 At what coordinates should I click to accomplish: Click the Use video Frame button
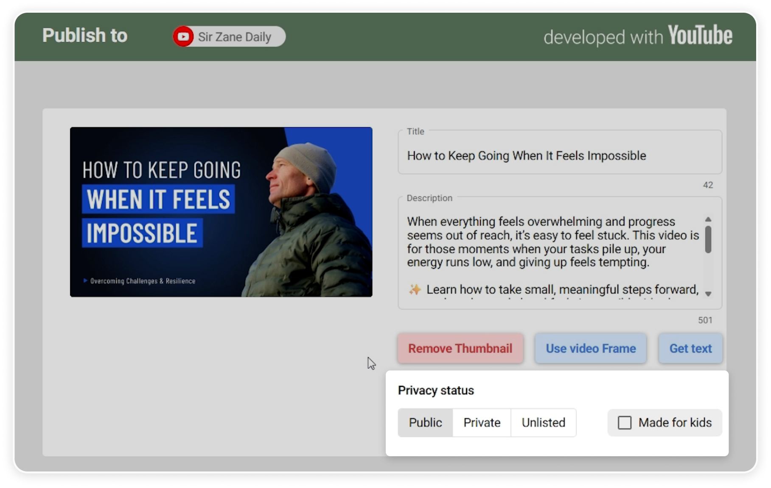590,349
